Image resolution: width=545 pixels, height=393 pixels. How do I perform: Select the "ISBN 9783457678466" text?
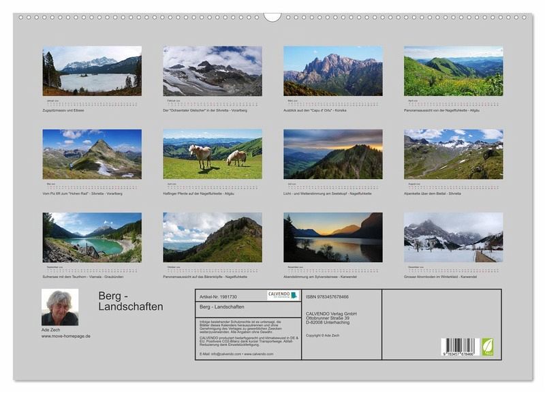tap(327, 297)
